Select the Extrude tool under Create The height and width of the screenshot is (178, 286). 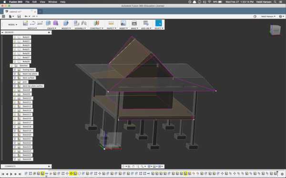(x=48, y=23)
